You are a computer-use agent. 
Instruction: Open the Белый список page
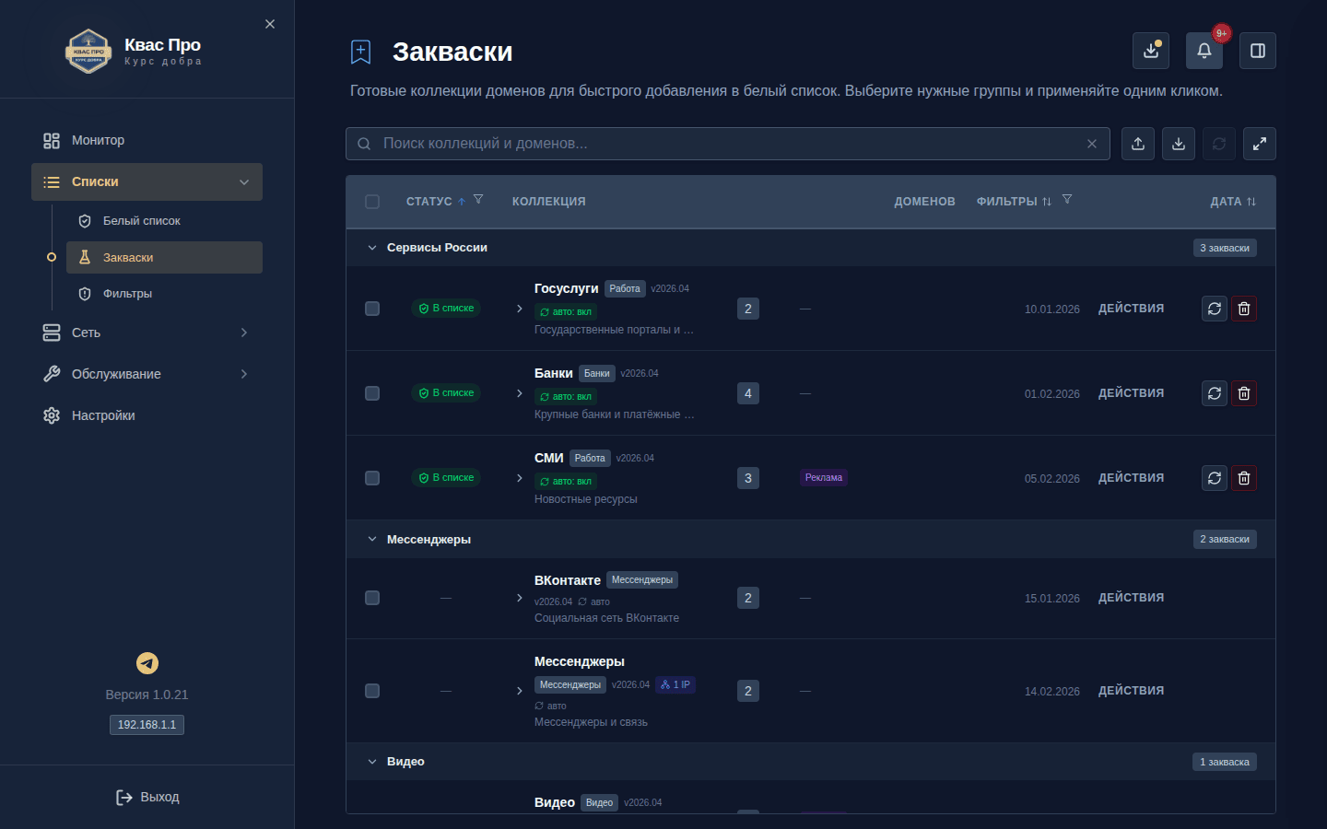[x=164, y=221]
